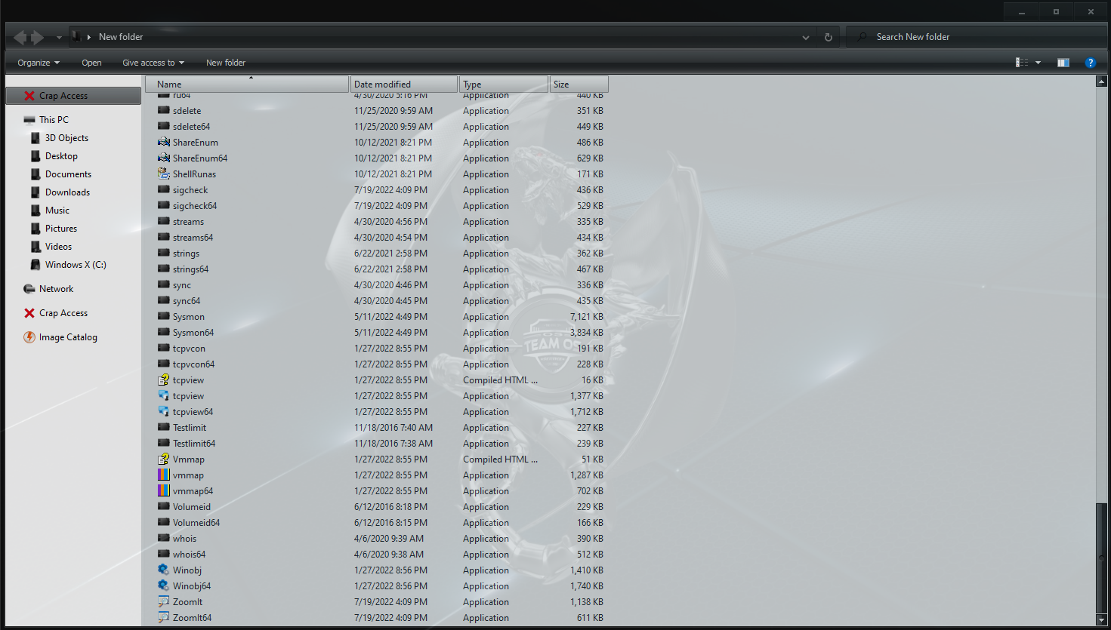
Task: Select This PC in navigation pane
Action: pyautogui.click(x=54, y=120)
